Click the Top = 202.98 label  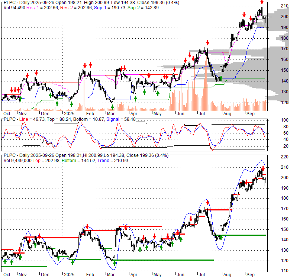pyautogui.click(x=46, y=161)
